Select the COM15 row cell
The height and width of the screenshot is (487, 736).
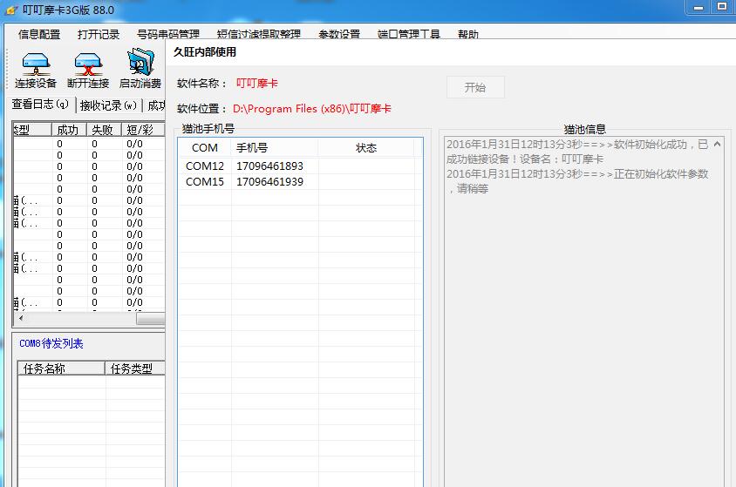[205, 181]
